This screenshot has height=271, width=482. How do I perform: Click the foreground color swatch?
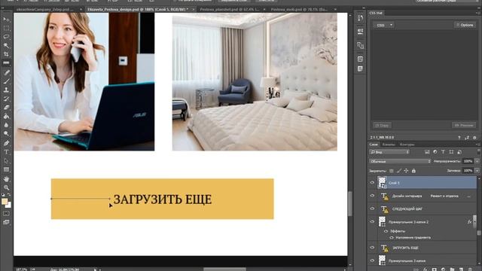tap(5, 202)
